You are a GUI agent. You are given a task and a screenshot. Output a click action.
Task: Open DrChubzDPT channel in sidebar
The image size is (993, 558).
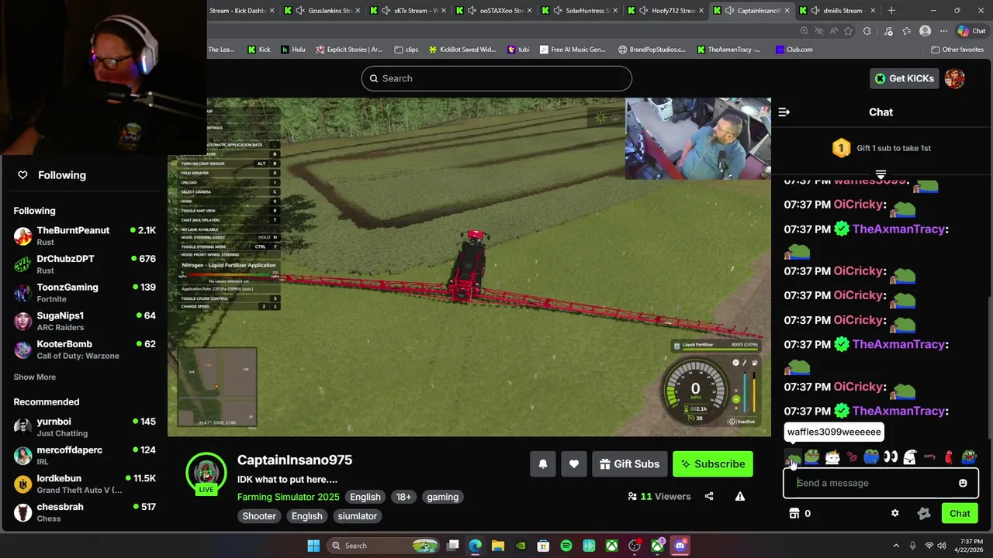point(85,264)
